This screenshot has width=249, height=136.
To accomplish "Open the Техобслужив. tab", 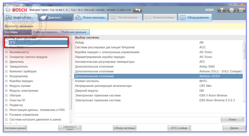I will point(125,18).
